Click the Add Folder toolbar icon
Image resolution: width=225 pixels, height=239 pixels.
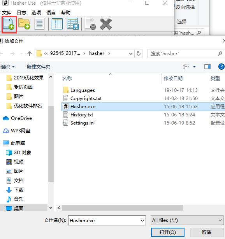[24, 24]
